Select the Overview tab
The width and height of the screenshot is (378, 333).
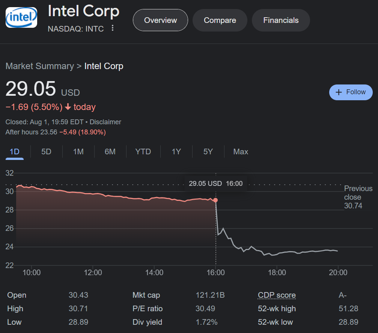click(160, 20)
